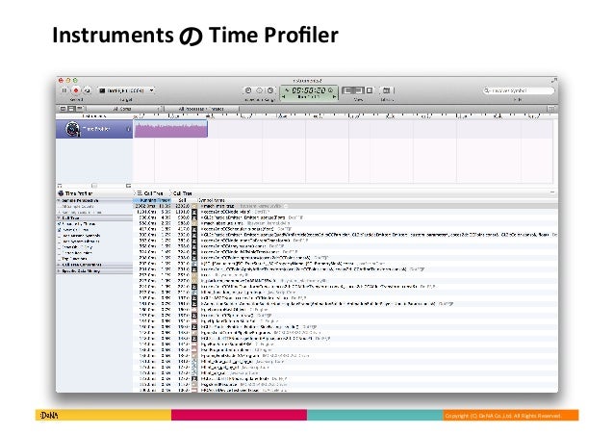Set inspection range end with right icon

270,90
